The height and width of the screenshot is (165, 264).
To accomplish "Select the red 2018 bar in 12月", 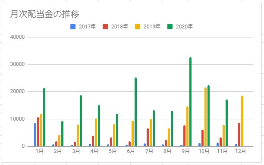I will [239, 134].
